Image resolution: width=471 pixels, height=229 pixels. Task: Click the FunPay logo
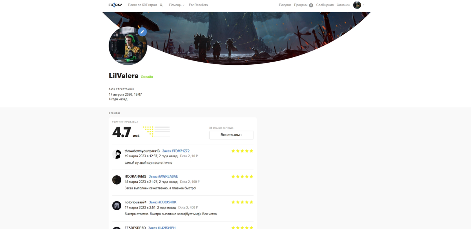(115, 5)
